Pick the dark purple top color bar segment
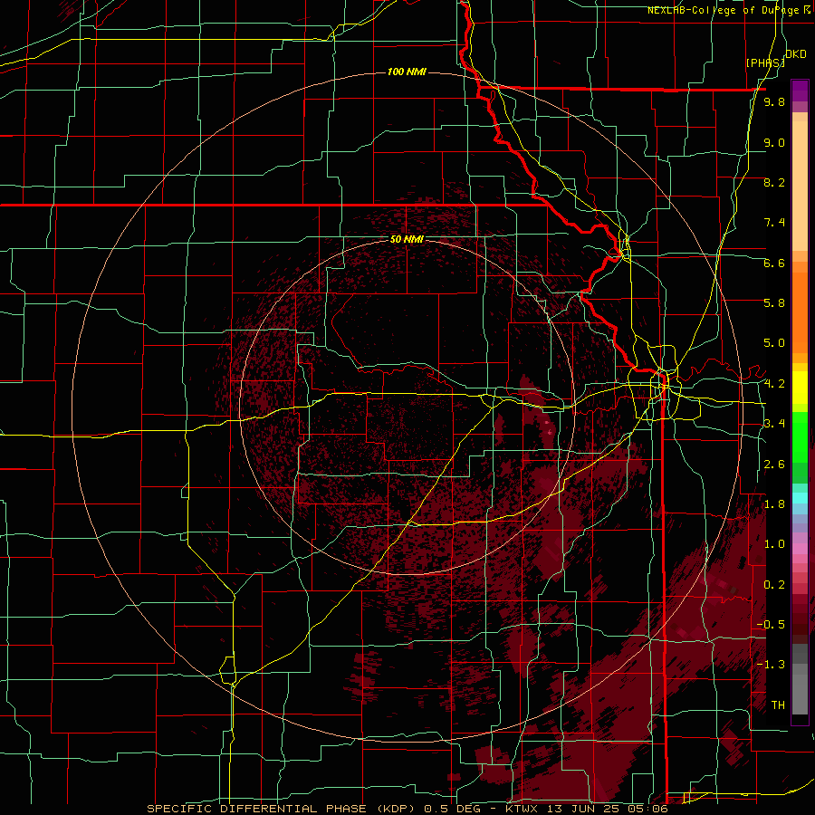The image size is (815, 815). [800, 91]
